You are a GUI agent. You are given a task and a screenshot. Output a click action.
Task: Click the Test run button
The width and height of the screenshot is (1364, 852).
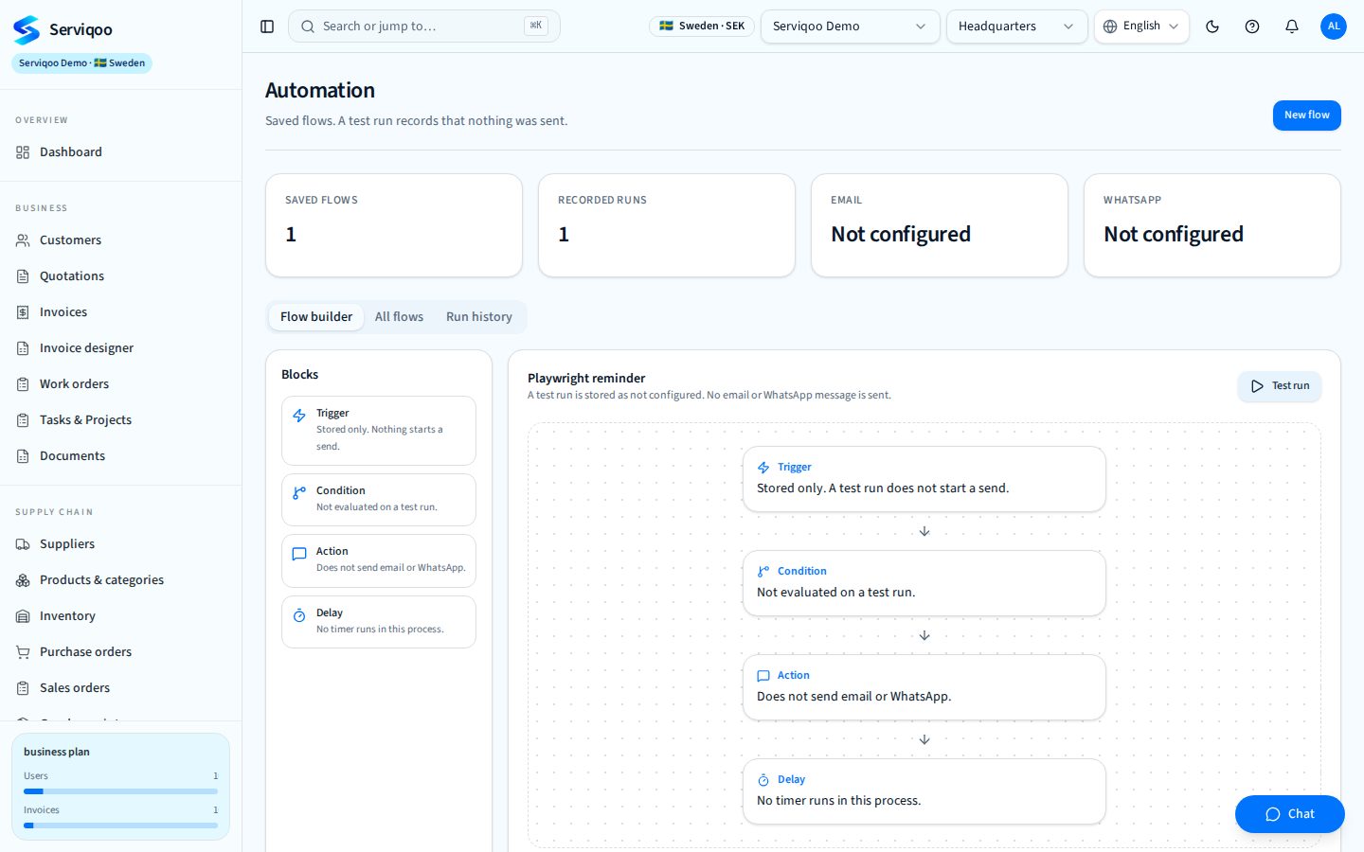pyautogui.click(x=1280, y=386)
